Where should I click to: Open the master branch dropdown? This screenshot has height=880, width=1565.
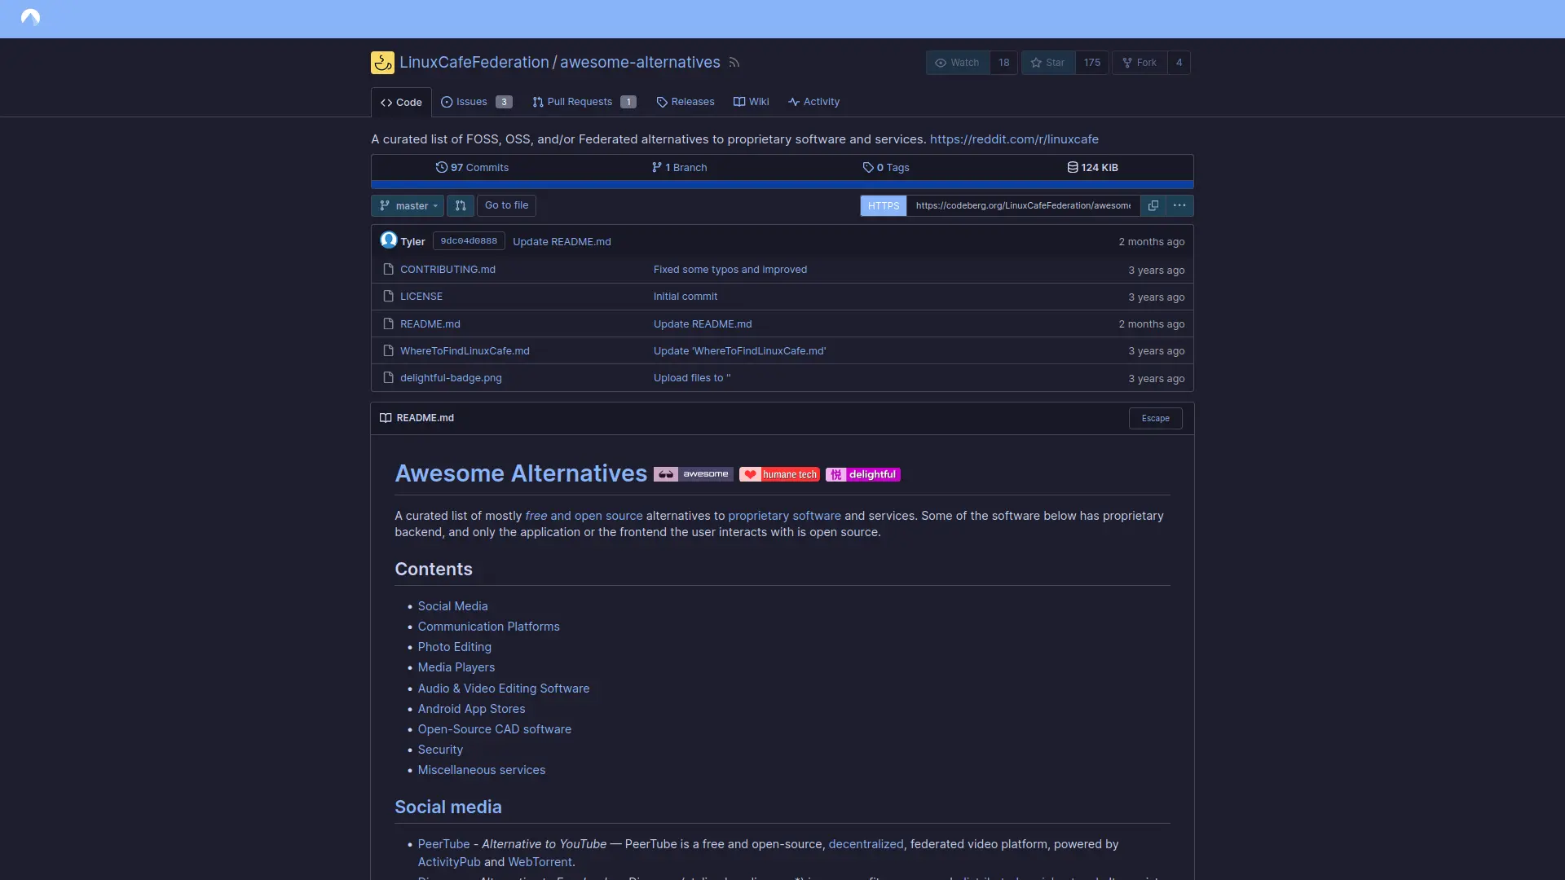[408, 205]
